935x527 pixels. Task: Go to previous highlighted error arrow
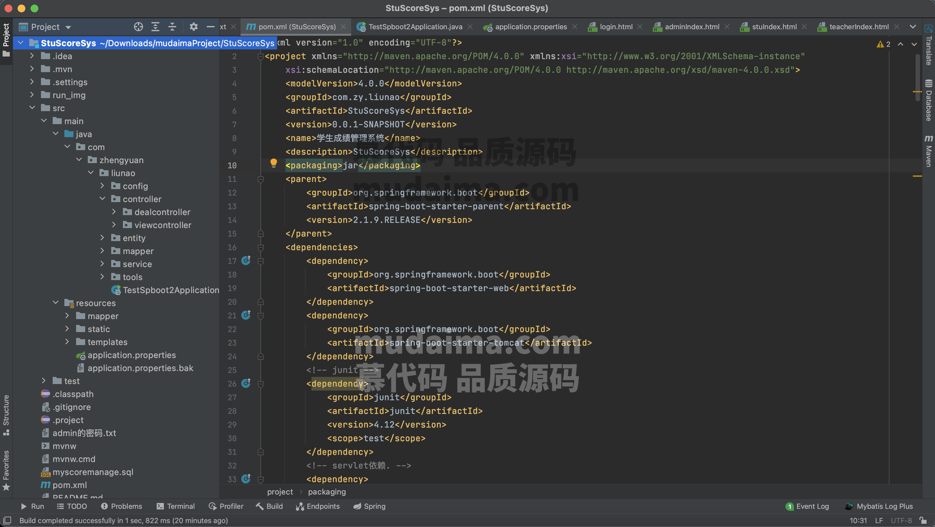coord(901,44)
